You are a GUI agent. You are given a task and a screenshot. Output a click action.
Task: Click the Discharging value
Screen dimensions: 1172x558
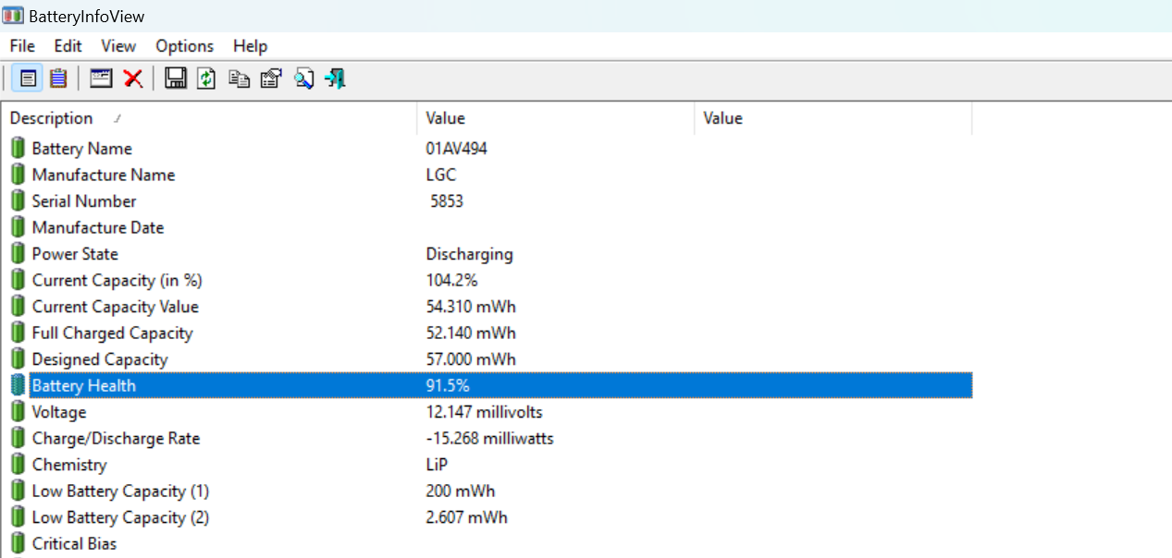click(x=469, y=253)
